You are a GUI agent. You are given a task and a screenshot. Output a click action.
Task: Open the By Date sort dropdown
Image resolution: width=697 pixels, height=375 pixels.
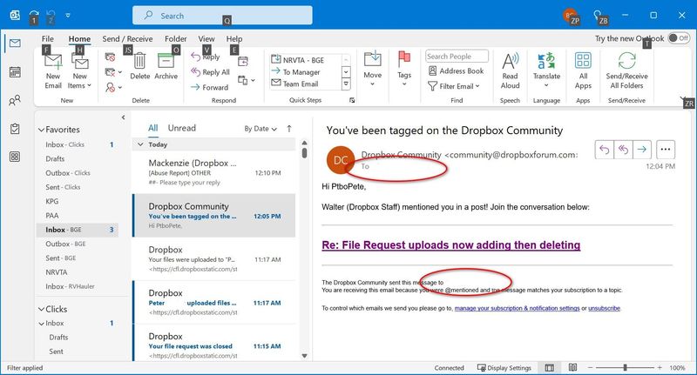(261, 129)
